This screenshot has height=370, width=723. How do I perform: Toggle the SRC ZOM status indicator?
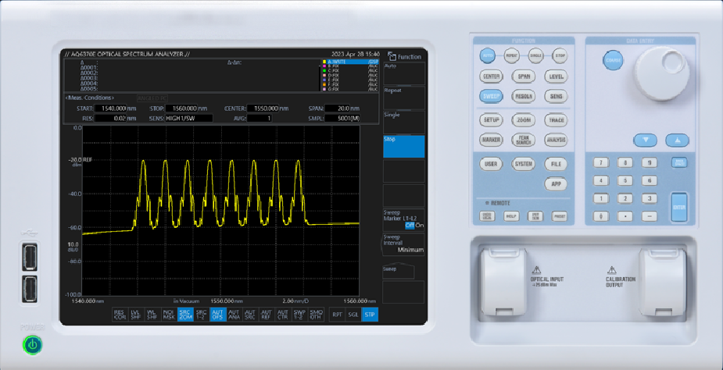point(185,315)
